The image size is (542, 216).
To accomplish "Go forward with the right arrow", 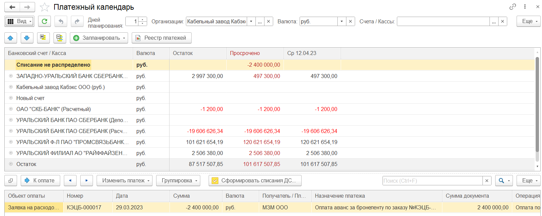I will (27, 7).
